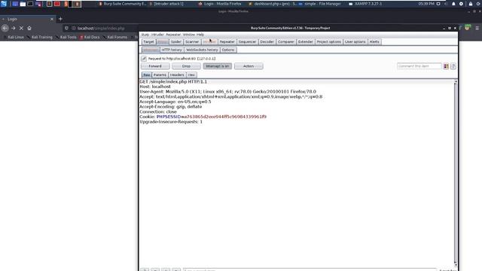Click the terminal launcher icon in top panel

click(x=30, y=4)
